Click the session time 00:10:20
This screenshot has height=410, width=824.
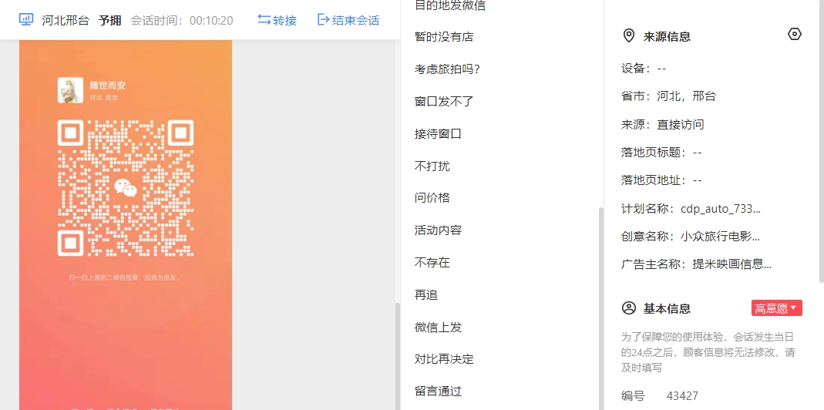(211, 21)
